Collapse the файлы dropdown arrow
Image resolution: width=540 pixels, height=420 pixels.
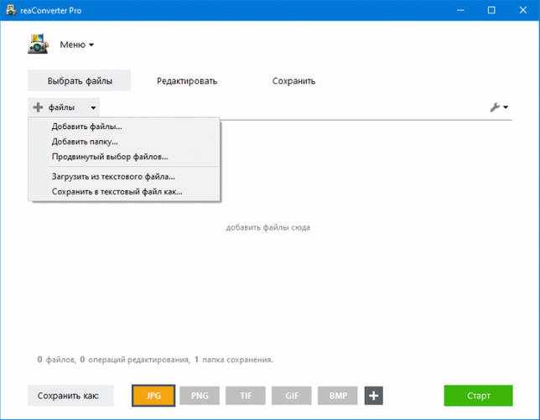click(x=93, y=108)
